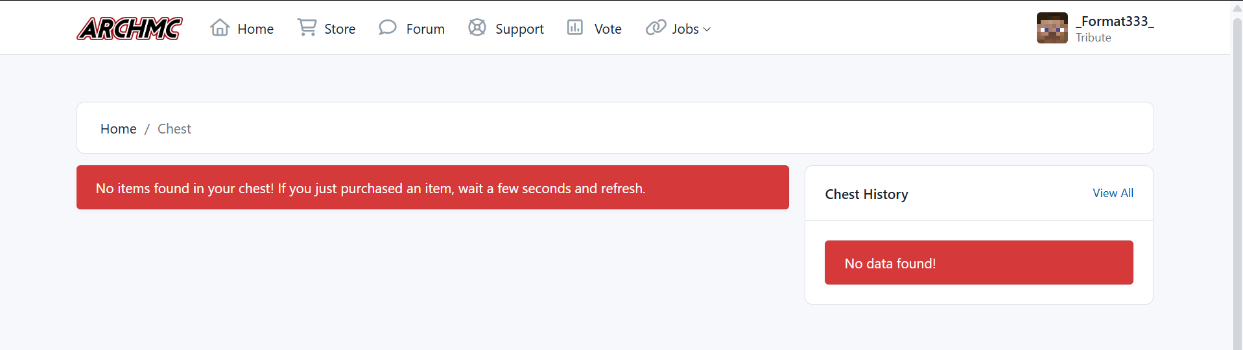Click the Support lifebuoy icon
The width and height of the screenshot is (1243, 350).
tap(477, 27)
